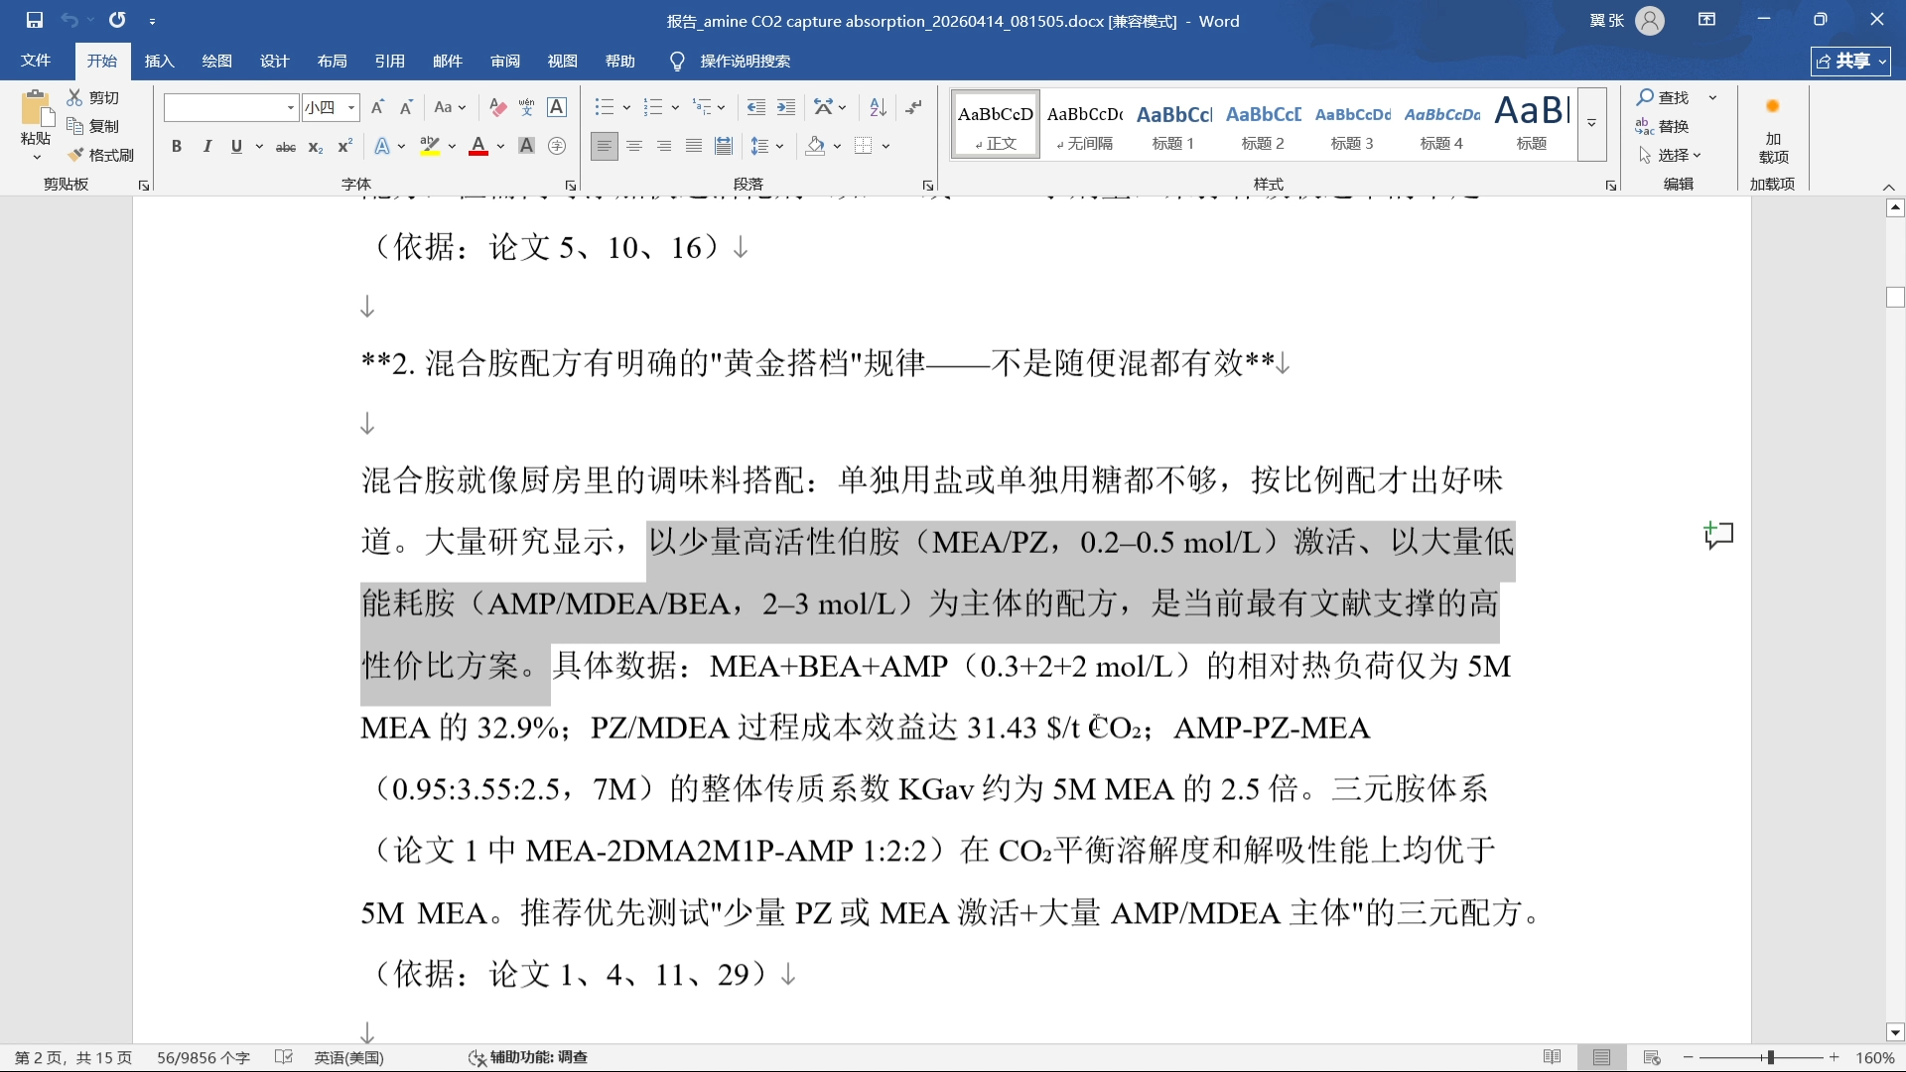This screenshot has height=1072, width=1906.
Task: Click the 共享 share button
Action: tap(1850, 61)
